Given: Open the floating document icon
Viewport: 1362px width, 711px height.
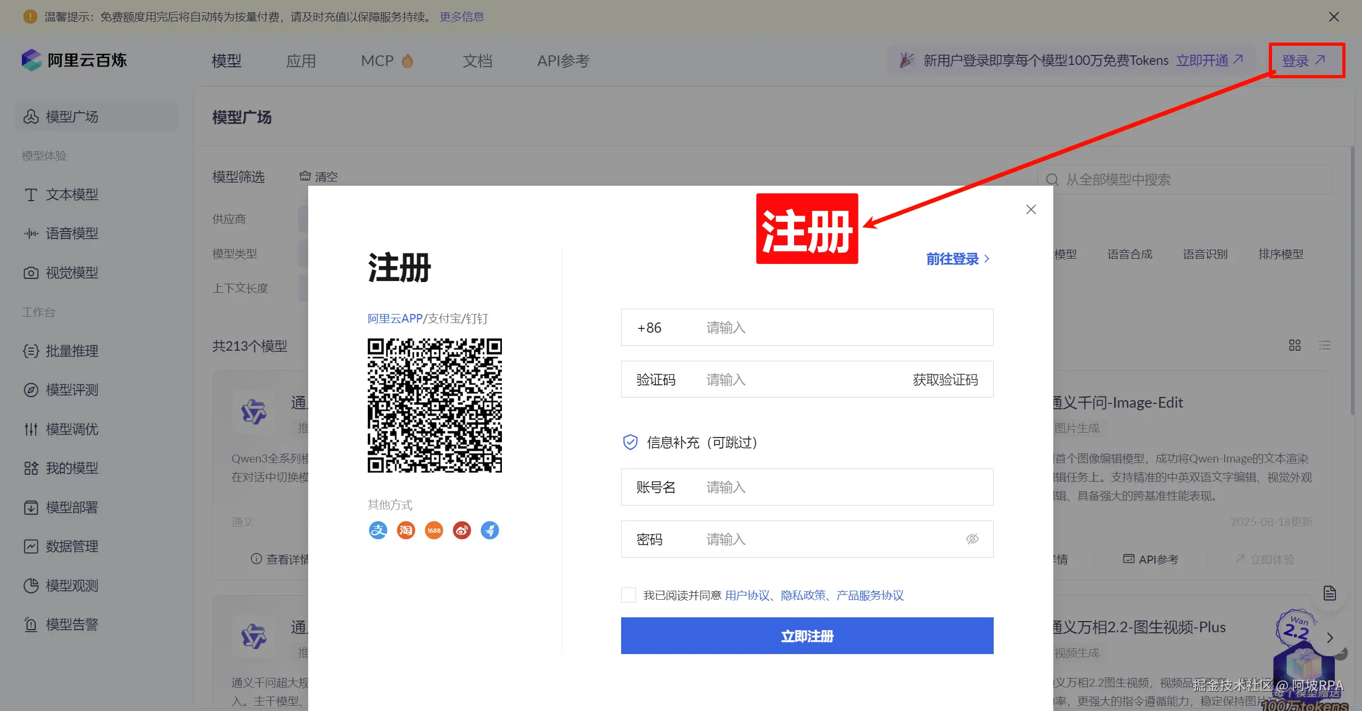Looking at the screenshot, I should click(1330, 593).
